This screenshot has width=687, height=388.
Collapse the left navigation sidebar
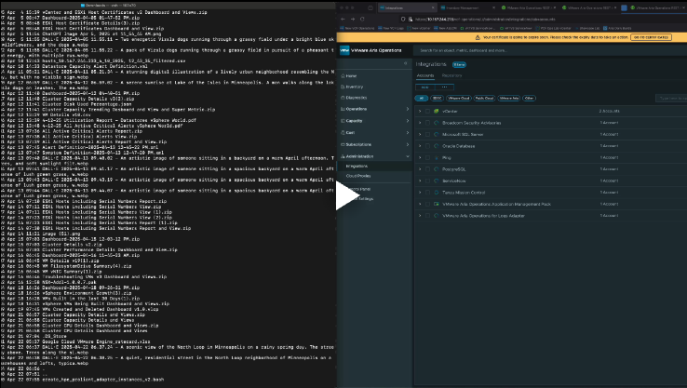(405, 63)
